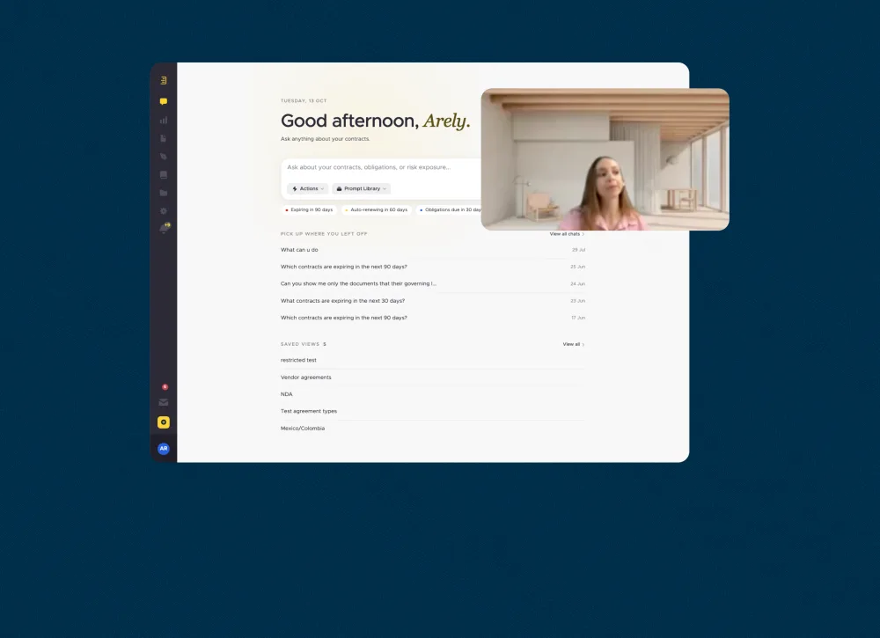This screenshot has width=880, height=638.
Task: Open the AR user avatar
Action: tap(164, 448)
